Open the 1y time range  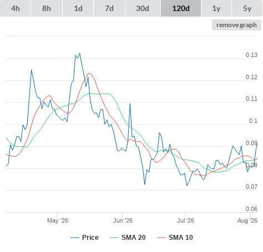216,8
